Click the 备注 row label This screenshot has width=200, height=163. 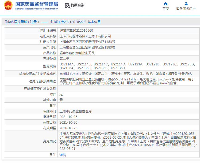pos(53,105)
